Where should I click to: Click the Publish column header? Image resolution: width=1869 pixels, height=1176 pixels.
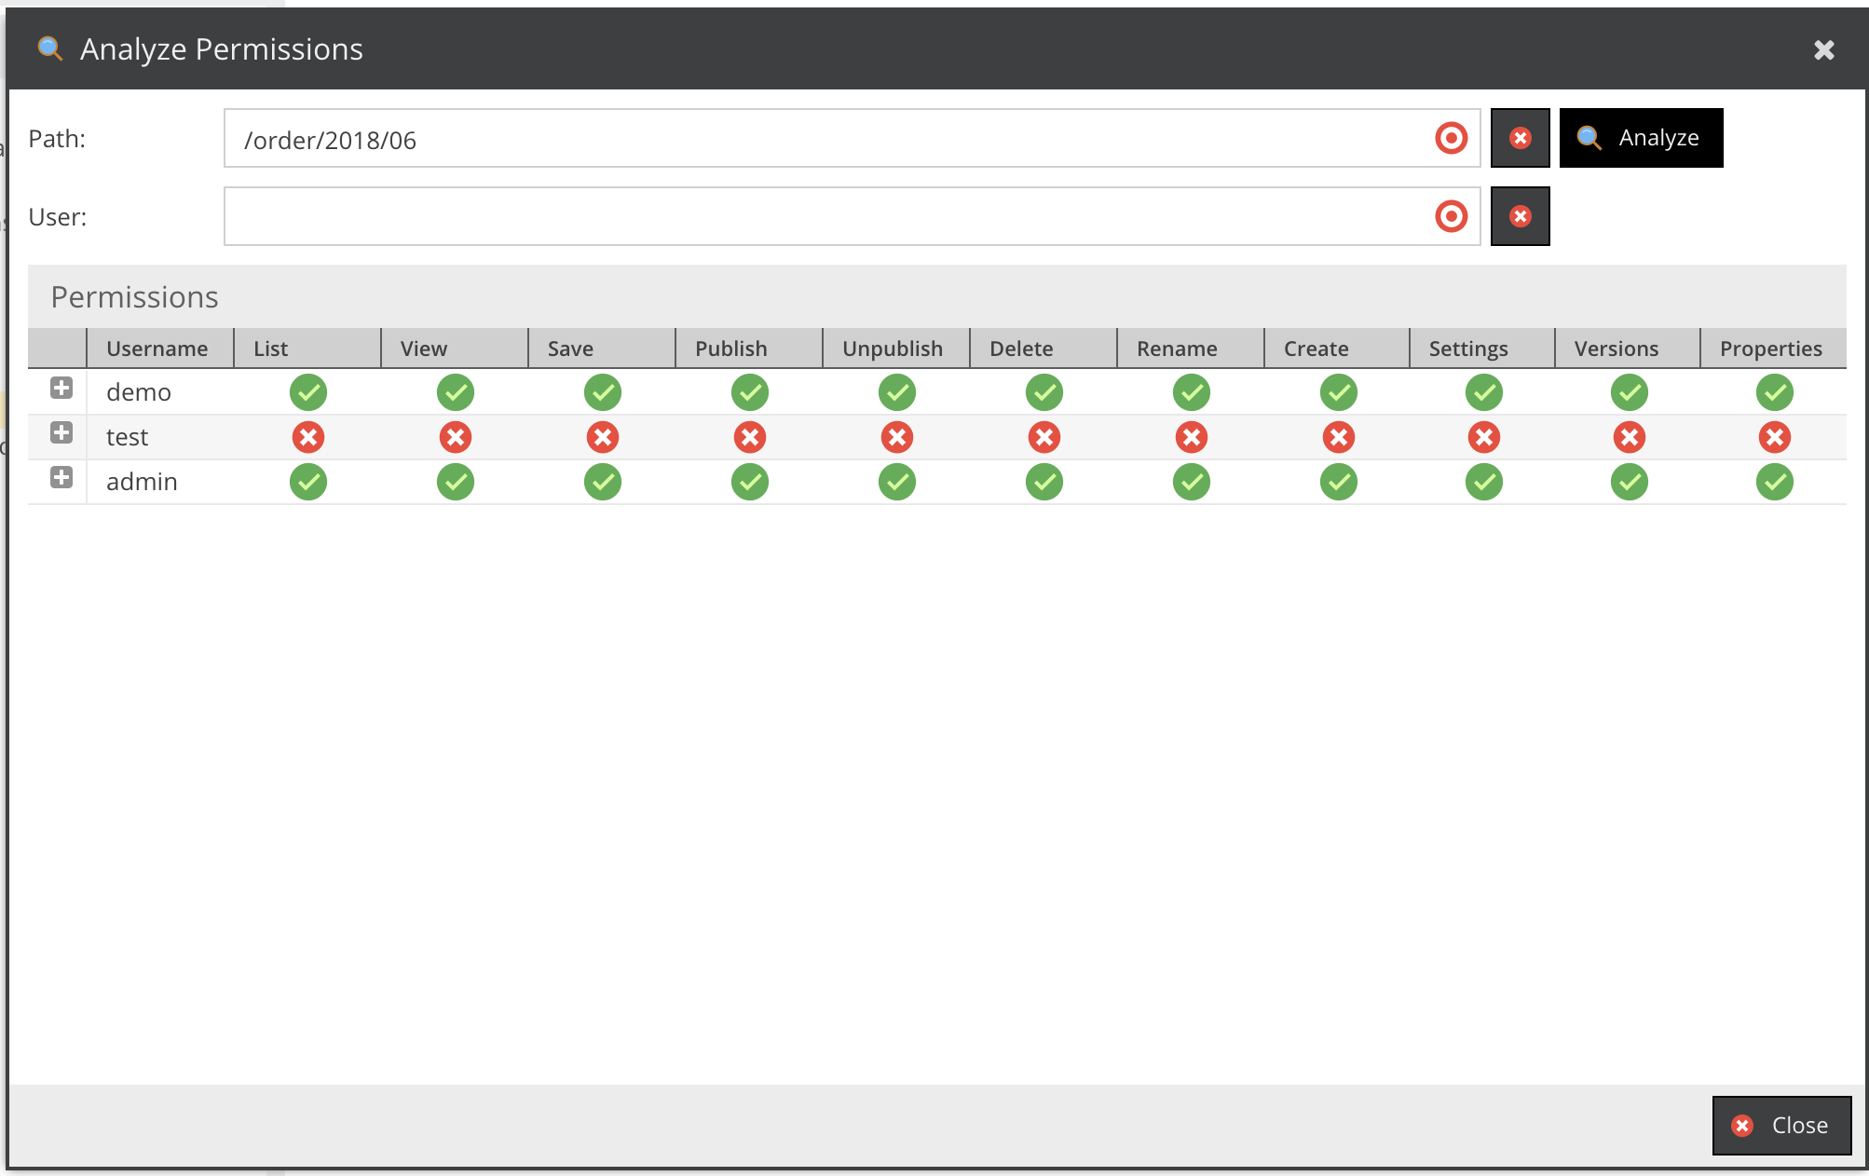point(748,349)
